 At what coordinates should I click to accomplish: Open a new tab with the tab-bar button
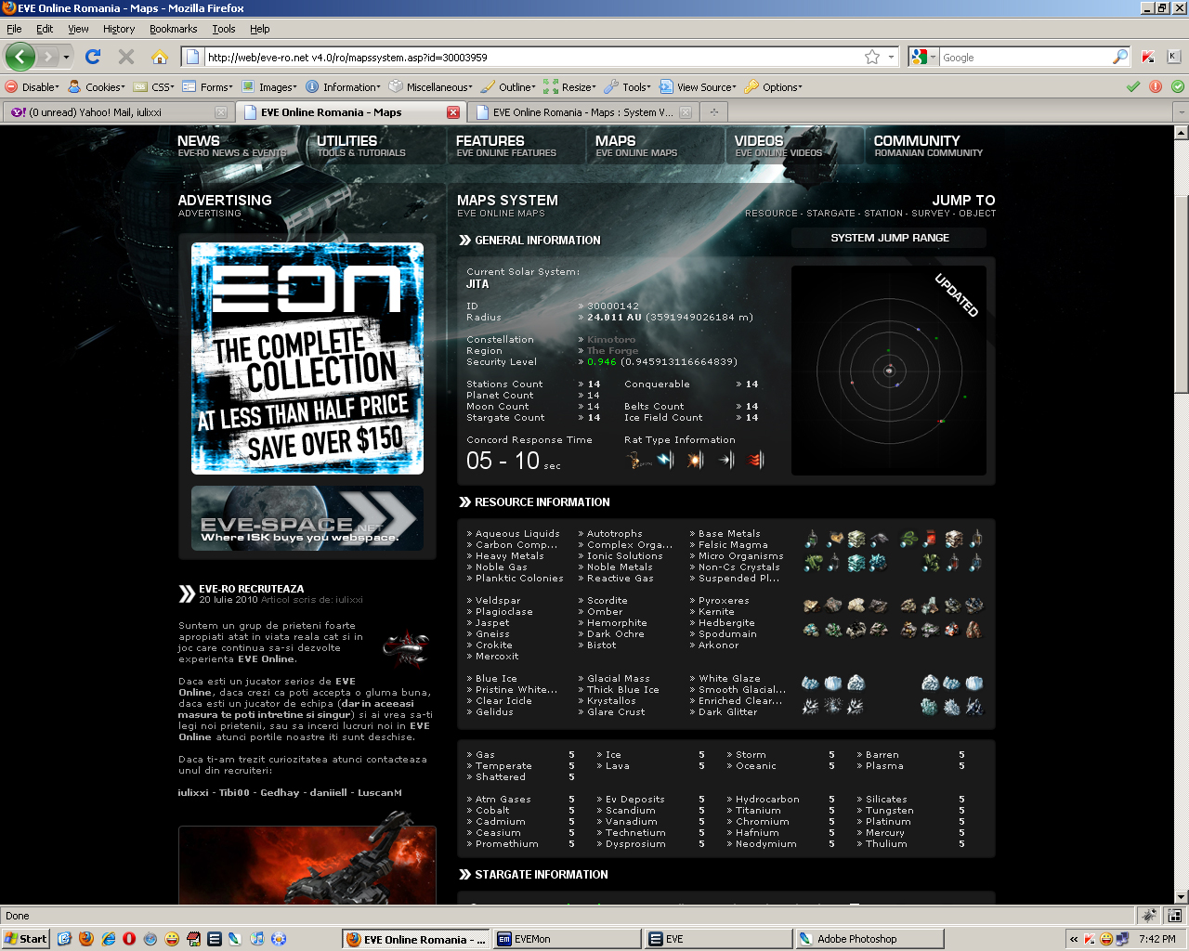pyautogui.click(x=714, y=112)
